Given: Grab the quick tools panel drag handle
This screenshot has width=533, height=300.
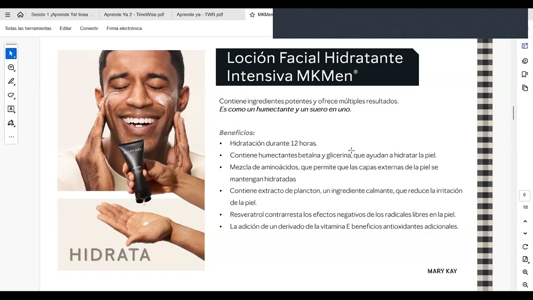Looking at the screenshot, I should (x=11, y=44).
